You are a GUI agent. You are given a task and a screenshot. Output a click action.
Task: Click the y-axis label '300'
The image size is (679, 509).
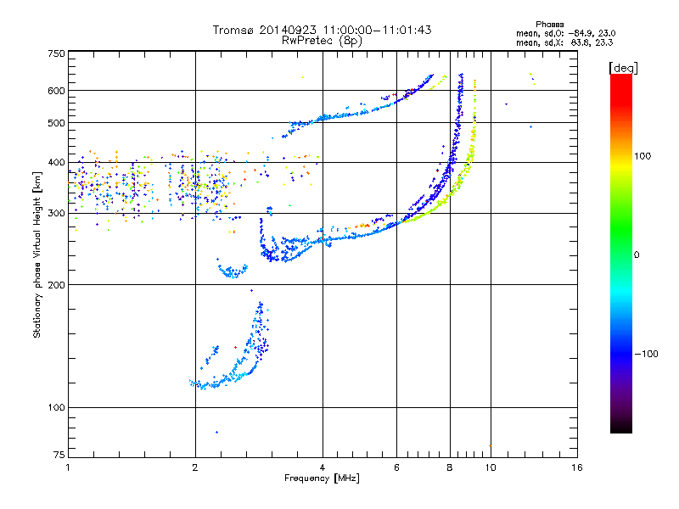[x=56, y=214]
